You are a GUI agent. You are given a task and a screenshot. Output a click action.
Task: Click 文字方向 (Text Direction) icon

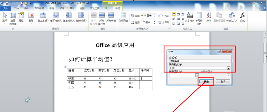coord(190,15)
